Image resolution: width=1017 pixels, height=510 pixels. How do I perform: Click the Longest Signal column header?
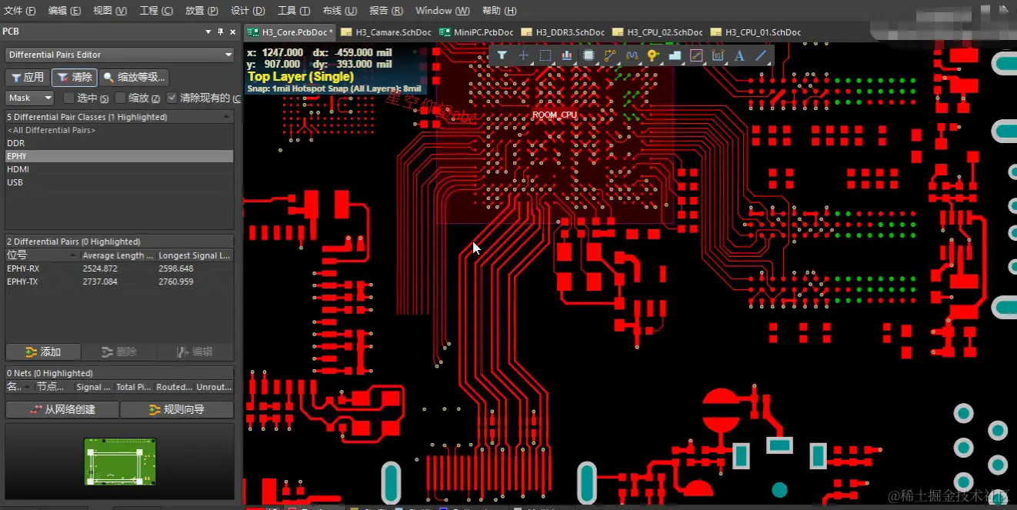tap(195, 255)
